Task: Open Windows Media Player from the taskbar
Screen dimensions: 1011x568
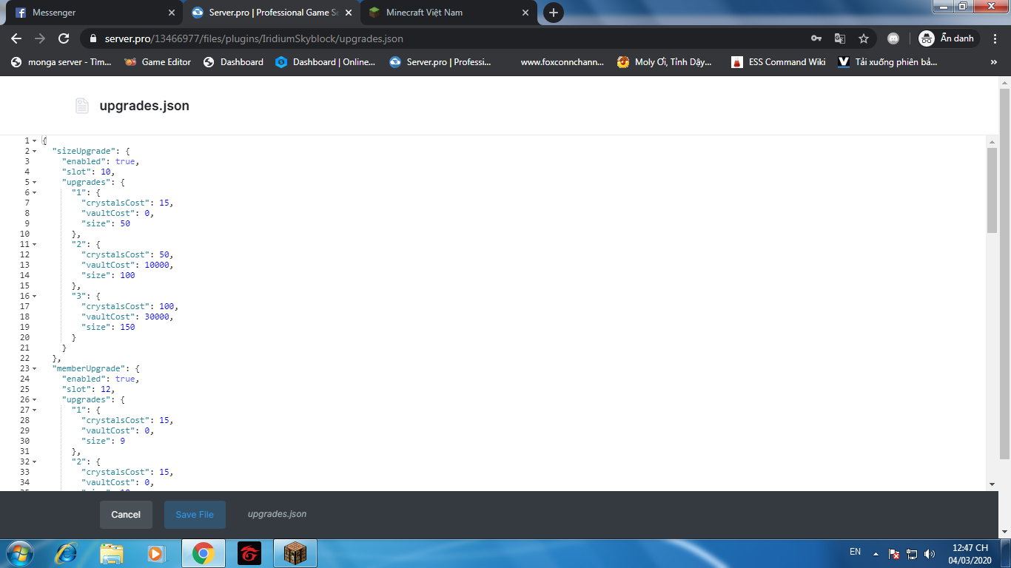Action: (156, 553)
